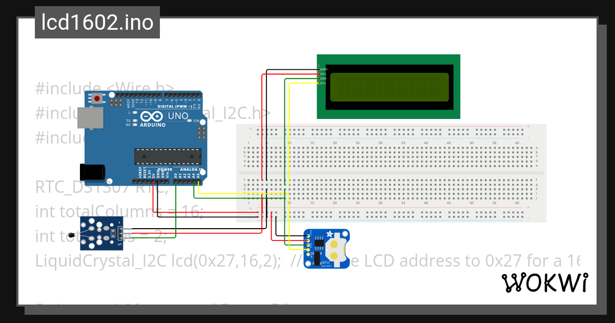This screenshot has width=615, height=323.
Task: Select the black barrel power jack on the Arduino
Action: pos(91,171)
